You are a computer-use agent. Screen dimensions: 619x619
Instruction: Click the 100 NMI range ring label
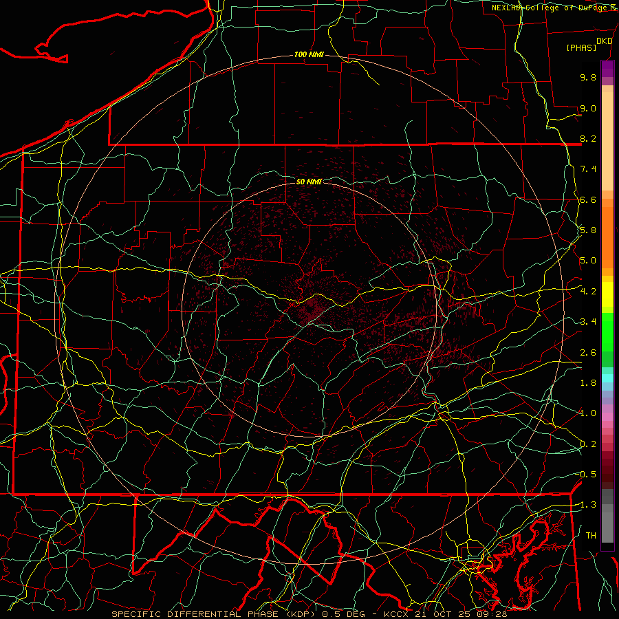pos(309,54)
